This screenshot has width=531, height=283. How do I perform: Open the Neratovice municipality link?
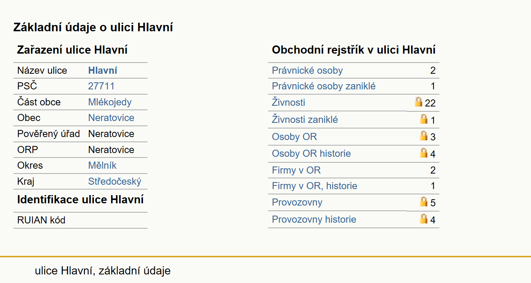111,118
